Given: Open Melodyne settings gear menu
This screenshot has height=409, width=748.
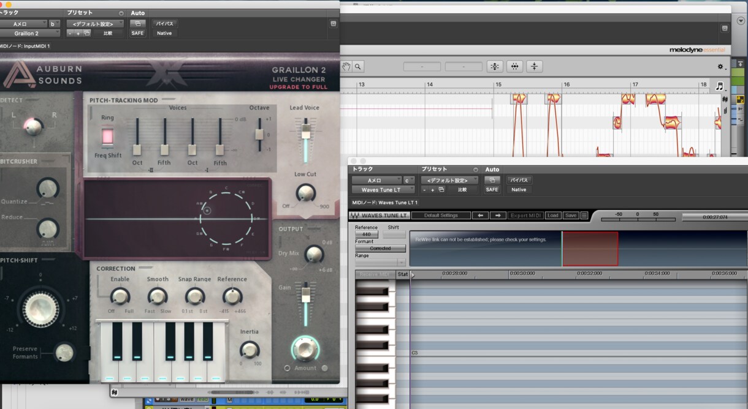Looking at the screenshot, I should 720,66.
